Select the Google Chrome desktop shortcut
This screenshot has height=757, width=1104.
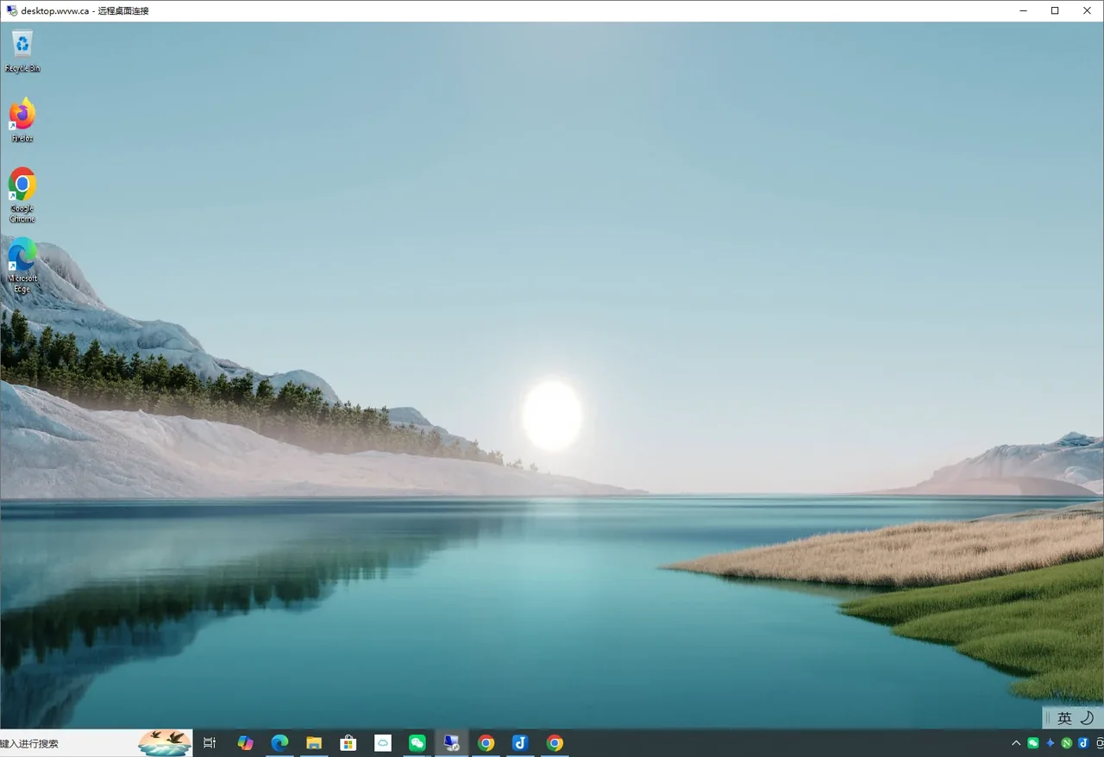tap(22, 195)
